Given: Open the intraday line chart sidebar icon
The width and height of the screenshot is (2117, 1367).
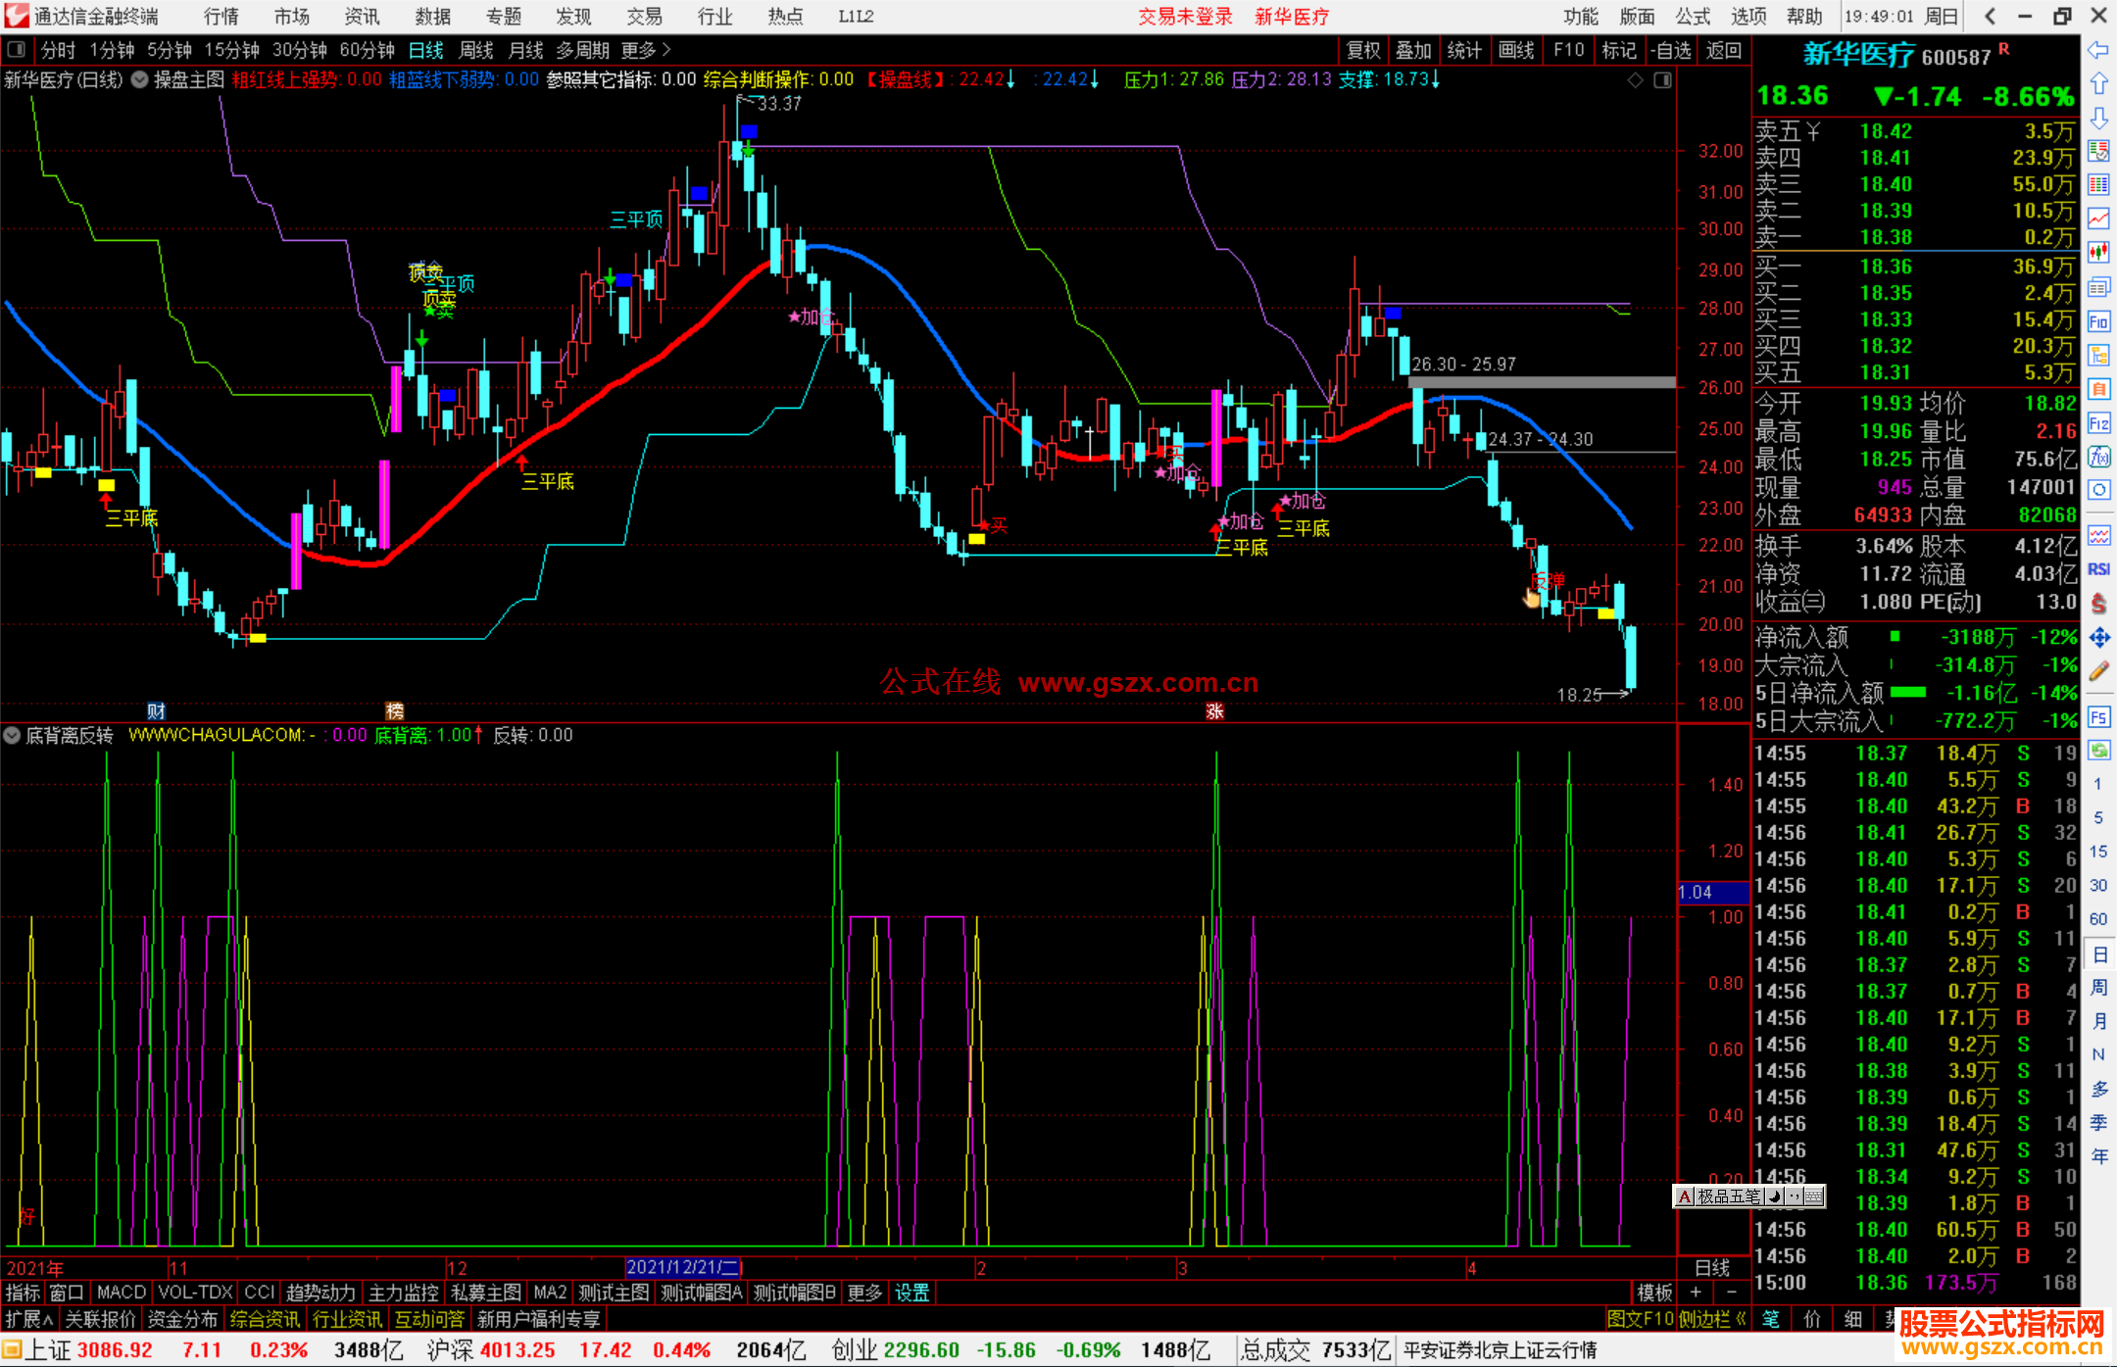Looking at the screenshot, I should pos(2098,219).
